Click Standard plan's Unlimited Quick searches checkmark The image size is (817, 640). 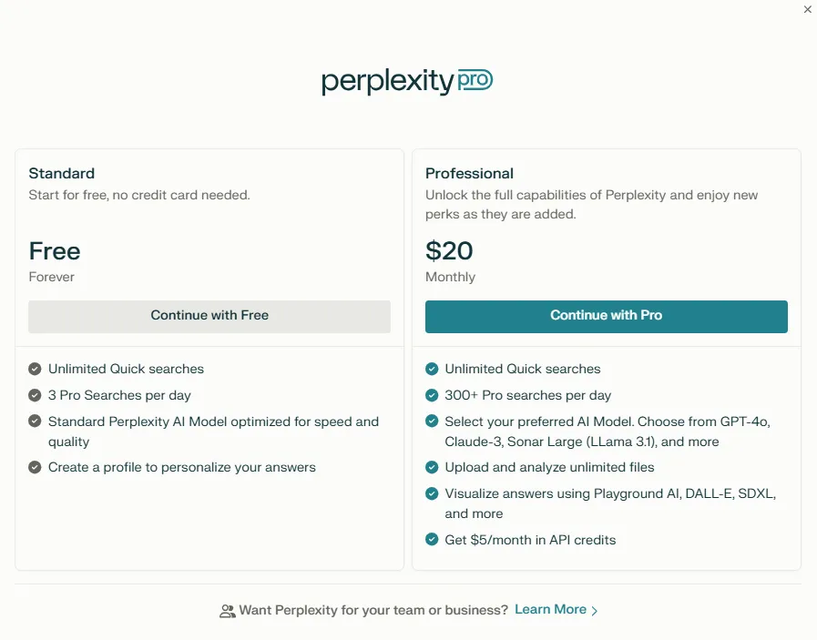point(35,369)
